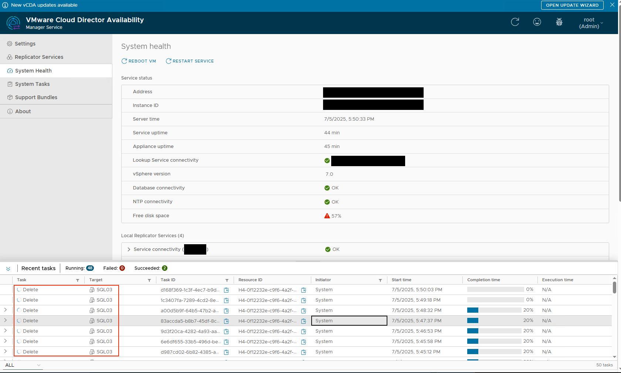Click the filter icon in the Initiator column header
The width and height of the screenshot is (621, 373).
pyautogui.click(x=380, y=280)
